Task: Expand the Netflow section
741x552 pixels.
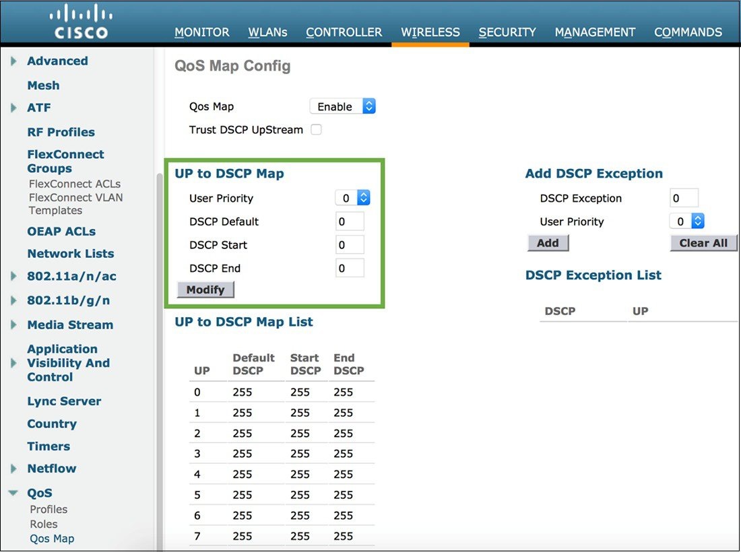Action: 12,469
